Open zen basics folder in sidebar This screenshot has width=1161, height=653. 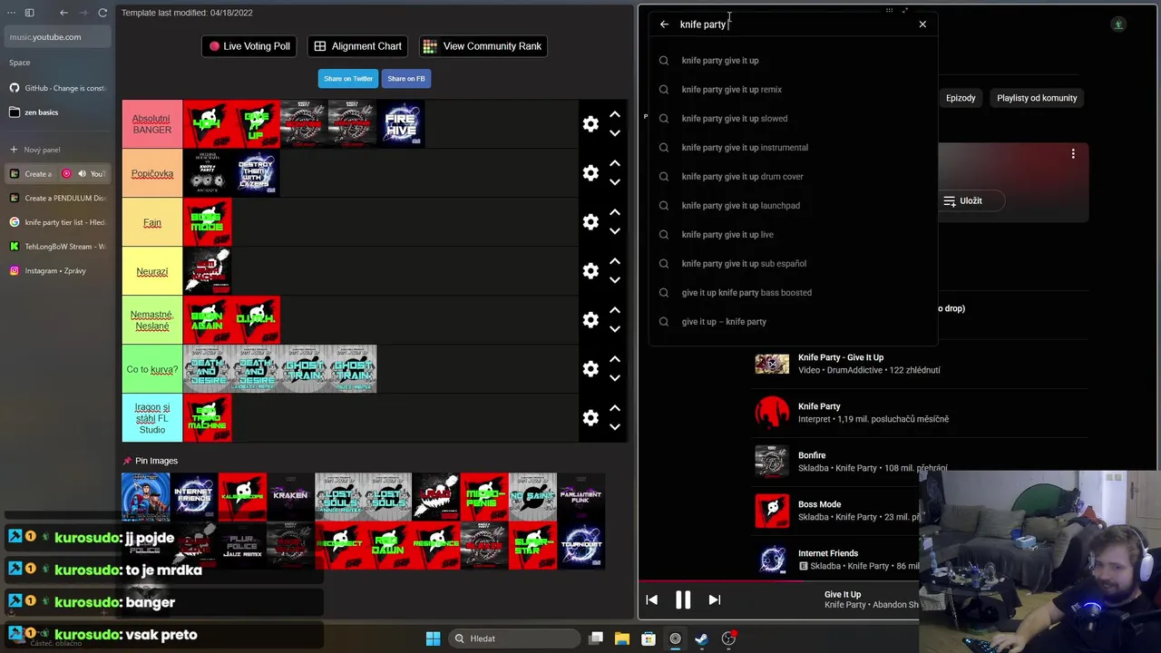point(58,112)
